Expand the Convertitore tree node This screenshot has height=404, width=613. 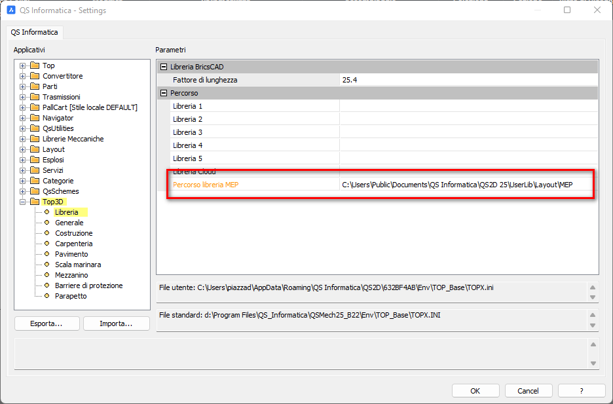point(23,76)
